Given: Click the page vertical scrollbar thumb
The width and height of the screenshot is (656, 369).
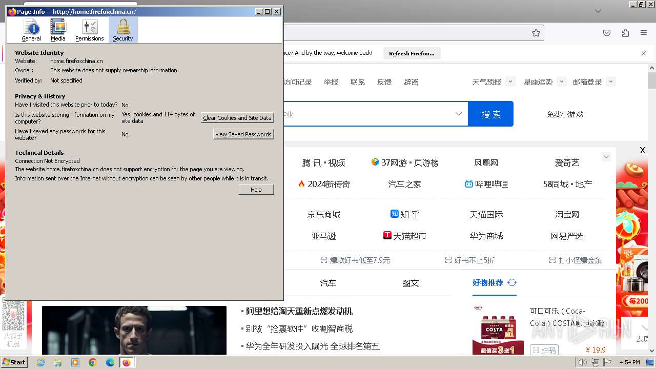Looking at the screenshot, I should (x=651, y=81).
